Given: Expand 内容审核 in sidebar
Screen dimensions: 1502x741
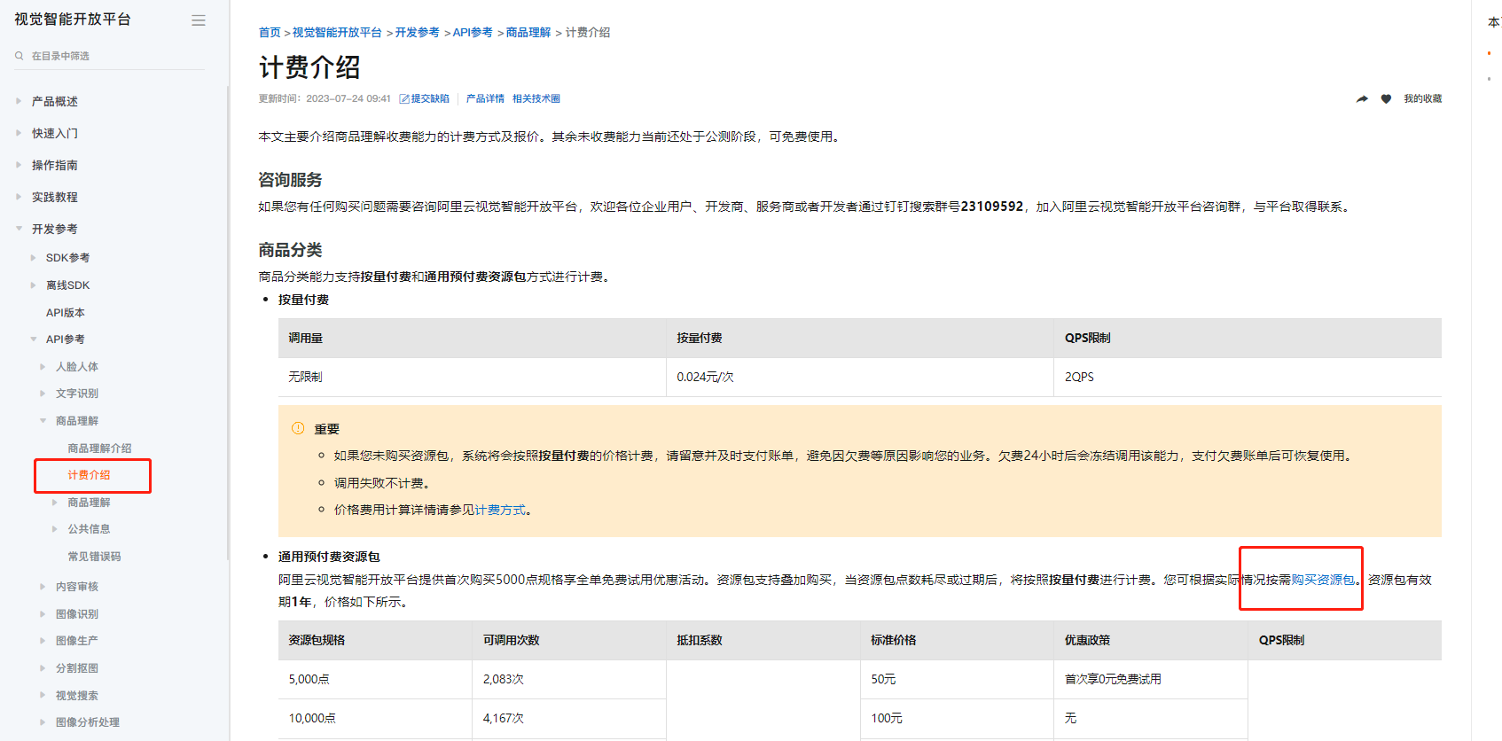Looking at the screenshot, I should click(43, 587).
